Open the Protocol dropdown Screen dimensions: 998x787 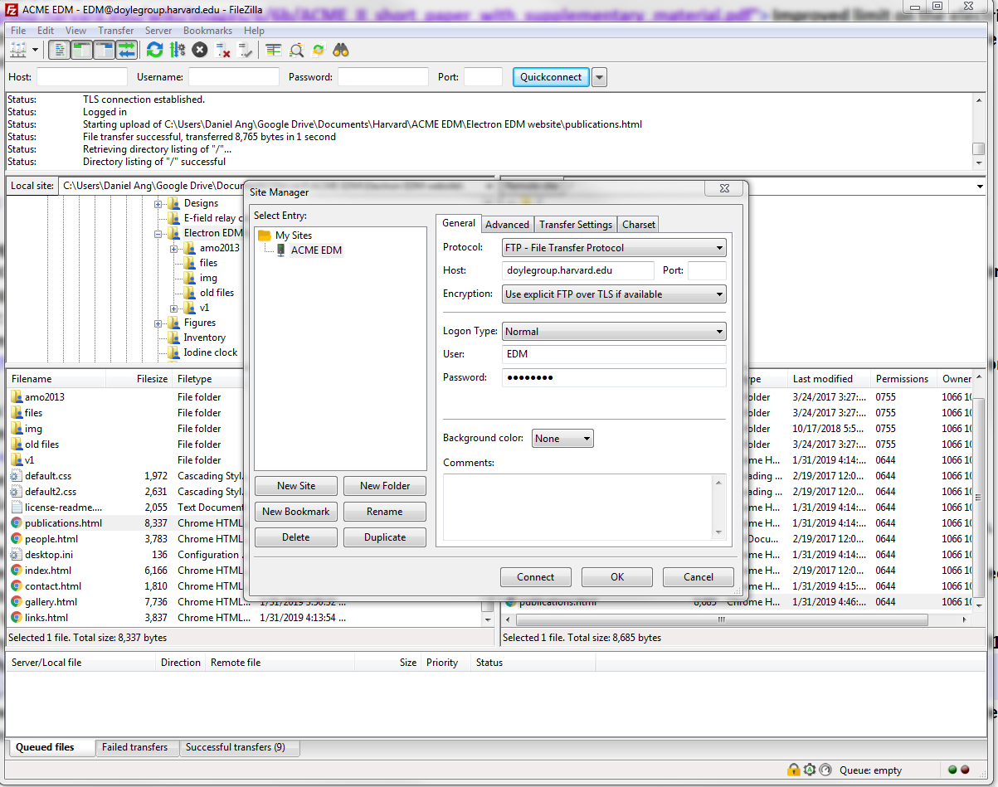(x=614, y=248)
